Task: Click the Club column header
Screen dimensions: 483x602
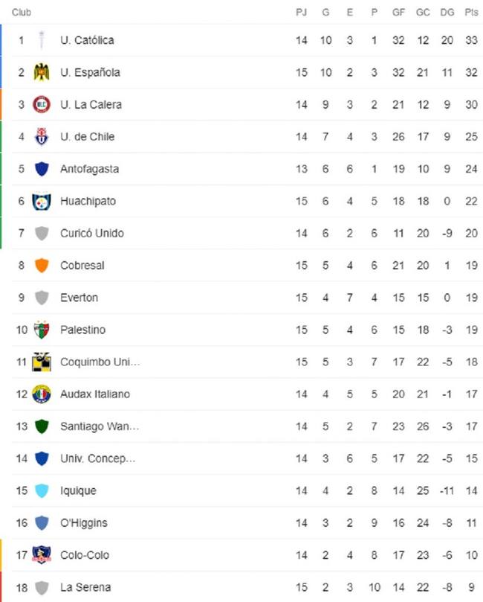Action: click(x=21, y=13)
